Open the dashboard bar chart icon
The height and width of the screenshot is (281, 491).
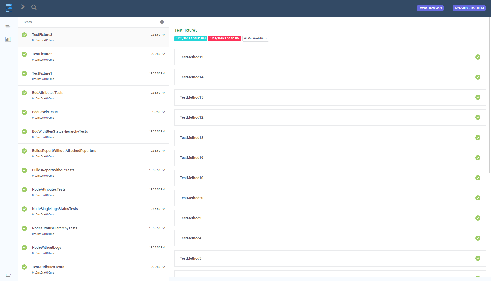pyautogui.click(x=8, y=39)
